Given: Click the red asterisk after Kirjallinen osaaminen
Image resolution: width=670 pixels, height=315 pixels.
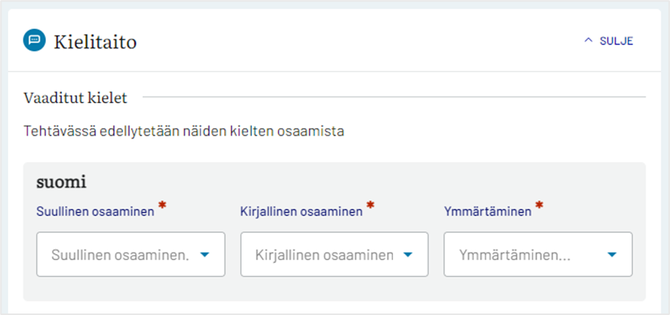Looking at the screenshot, I should [x=370, y=205].
